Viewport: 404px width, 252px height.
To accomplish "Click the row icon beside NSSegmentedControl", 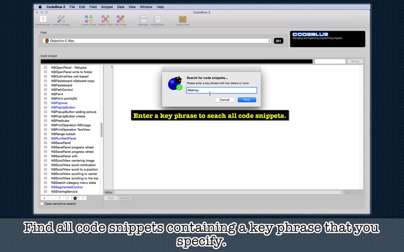I will click(x=45, y=187).
